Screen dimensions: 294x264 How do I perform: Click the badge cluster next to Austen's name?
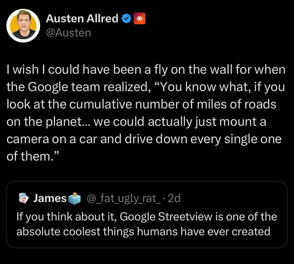[x=132, y=18]
